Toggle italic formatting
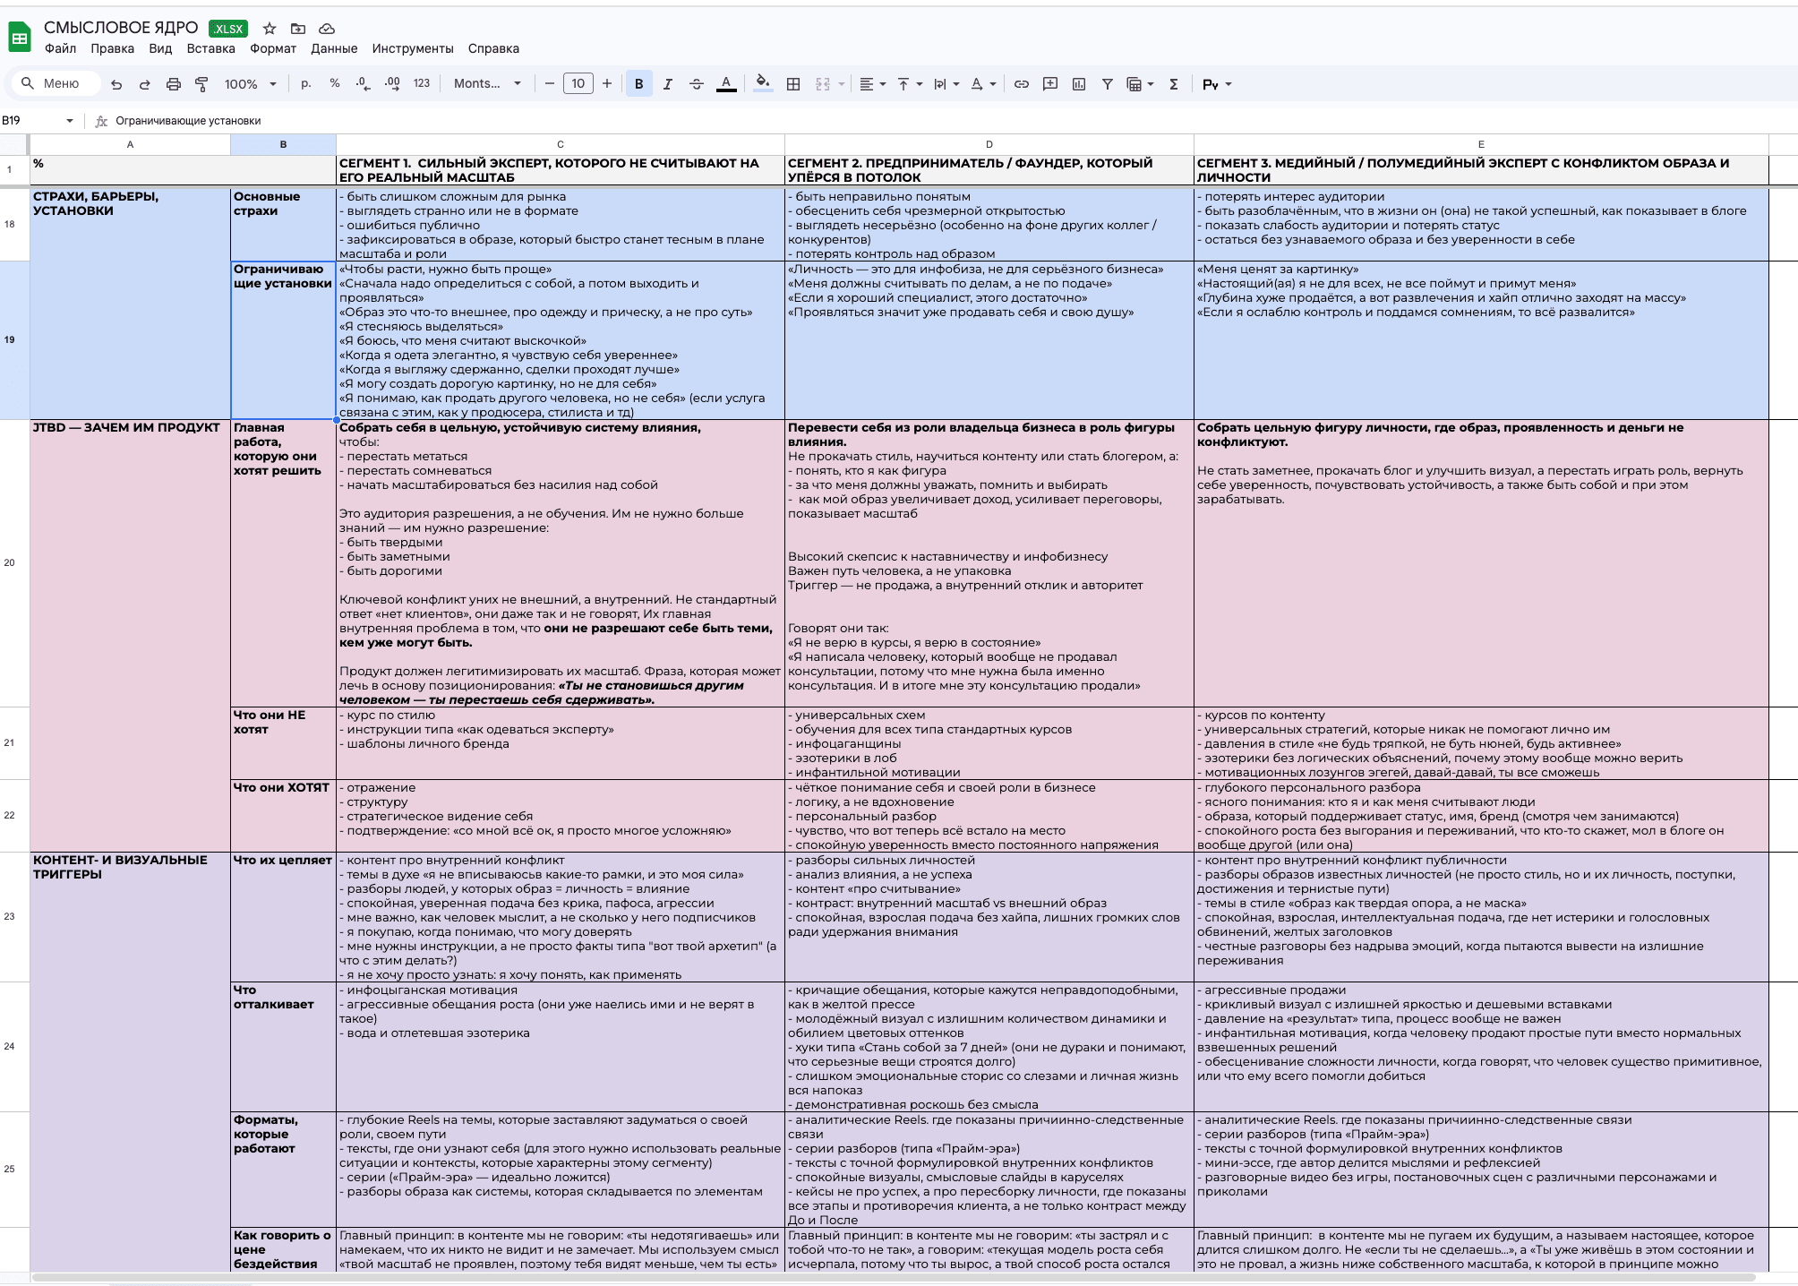 [667, 84]
